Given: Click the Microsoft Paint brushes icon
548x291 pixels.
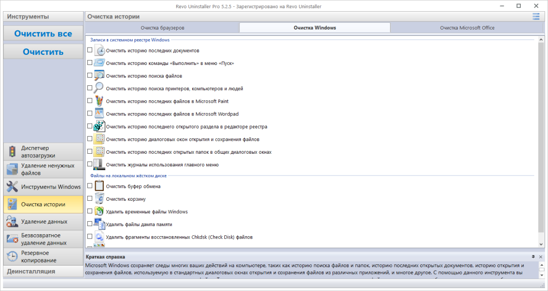Looking at the screenshot, I should pyautogui.click(x=100, y=101).
